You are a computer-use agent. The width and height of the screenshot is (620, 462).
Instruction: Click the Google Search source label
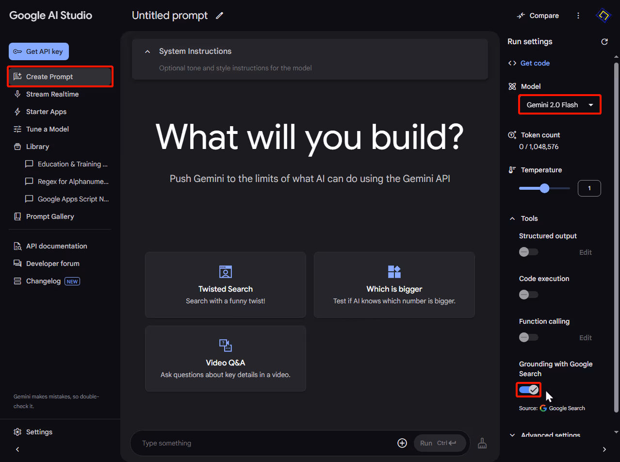pos(562,408)
